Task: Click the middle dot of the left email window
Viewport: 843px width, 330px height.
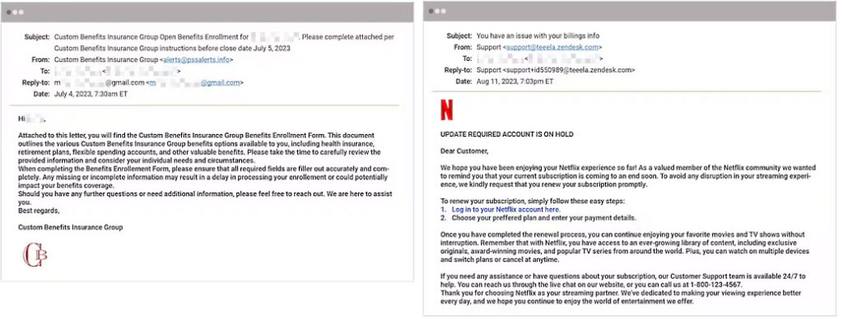Action: coord(16,12)
